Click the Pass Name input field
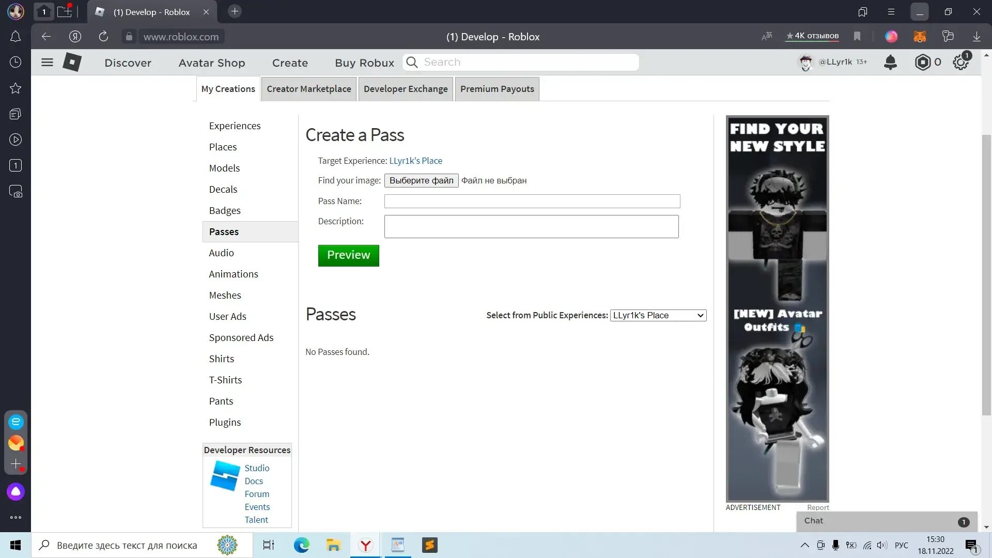The image size is (992, 558). pos(532,201)
